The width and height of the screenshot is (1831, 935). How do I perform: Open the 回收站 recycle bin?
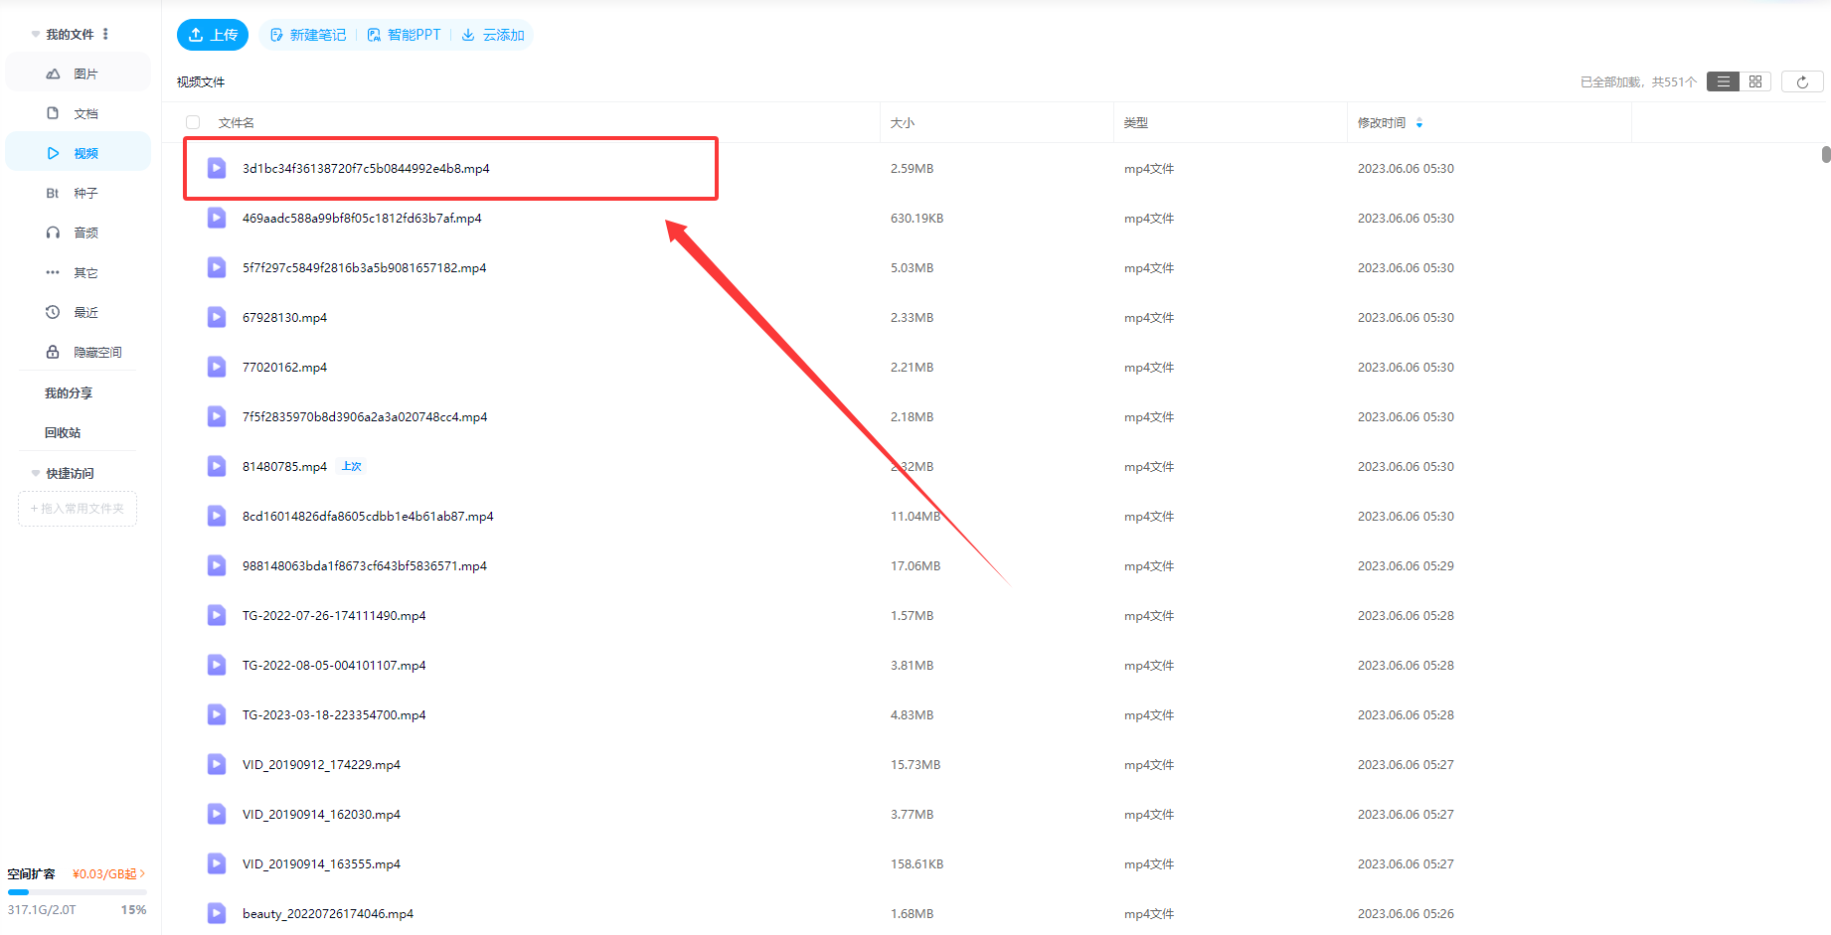coord(63,433)
